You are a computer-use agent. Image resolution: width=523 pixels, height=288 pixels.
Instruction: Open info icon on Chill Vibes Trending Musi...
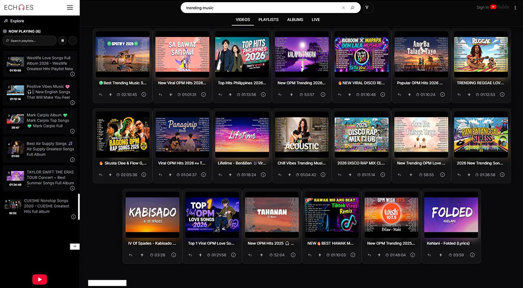pyautogui.click(x=323, y=175)
